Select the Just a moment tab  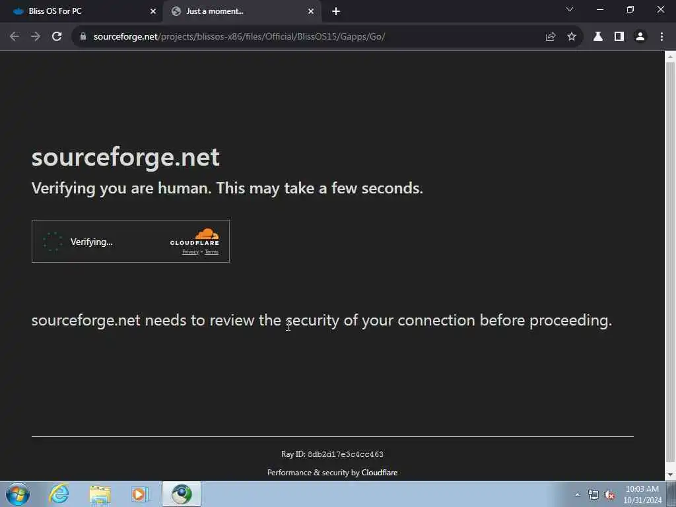tap(242, 12)
